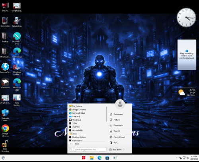Select the Windhawk desktop icon
This screenshot has width=199, height=162.
(x=5, y=83)
